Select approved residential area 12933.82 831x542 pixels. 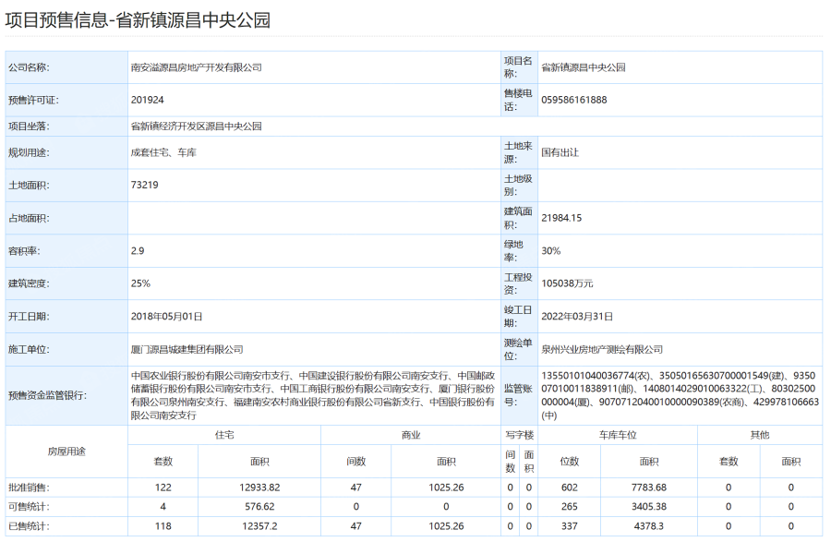click(259, 488)
